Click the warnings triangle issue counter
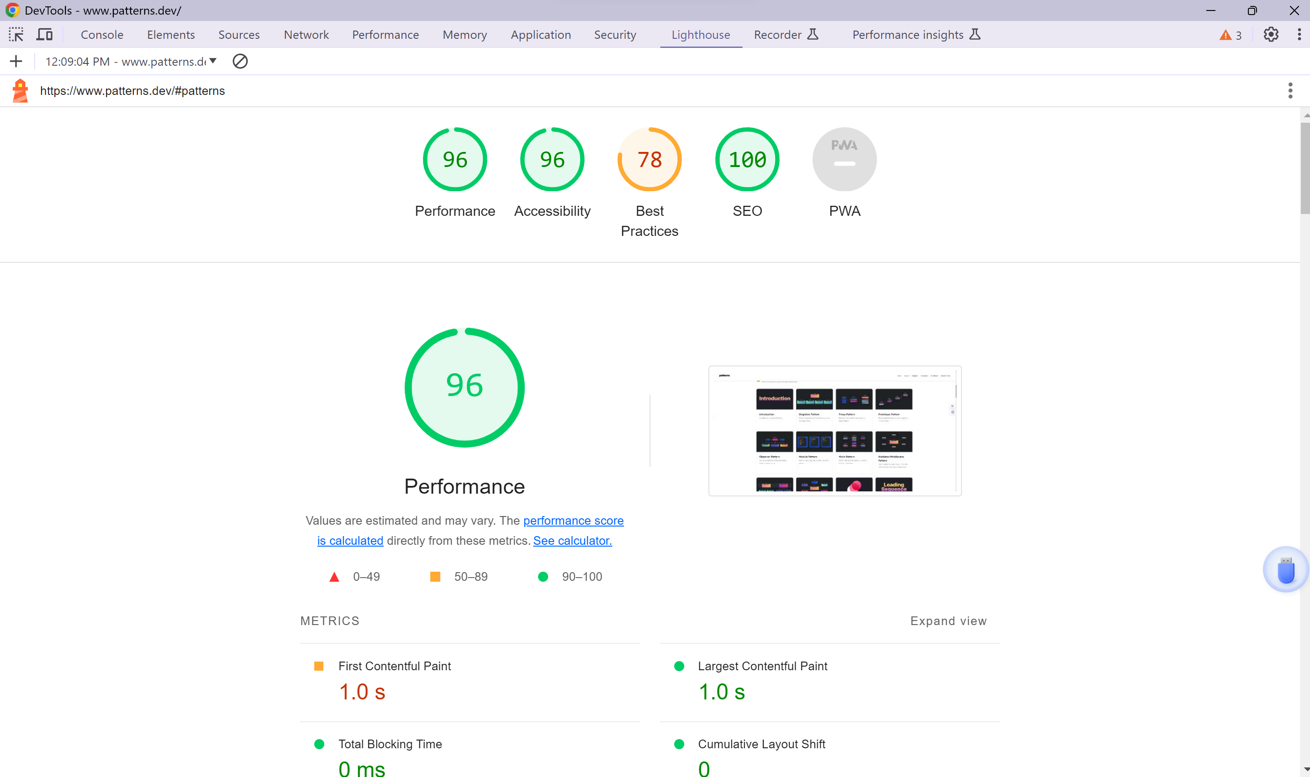 point(1231,35)
